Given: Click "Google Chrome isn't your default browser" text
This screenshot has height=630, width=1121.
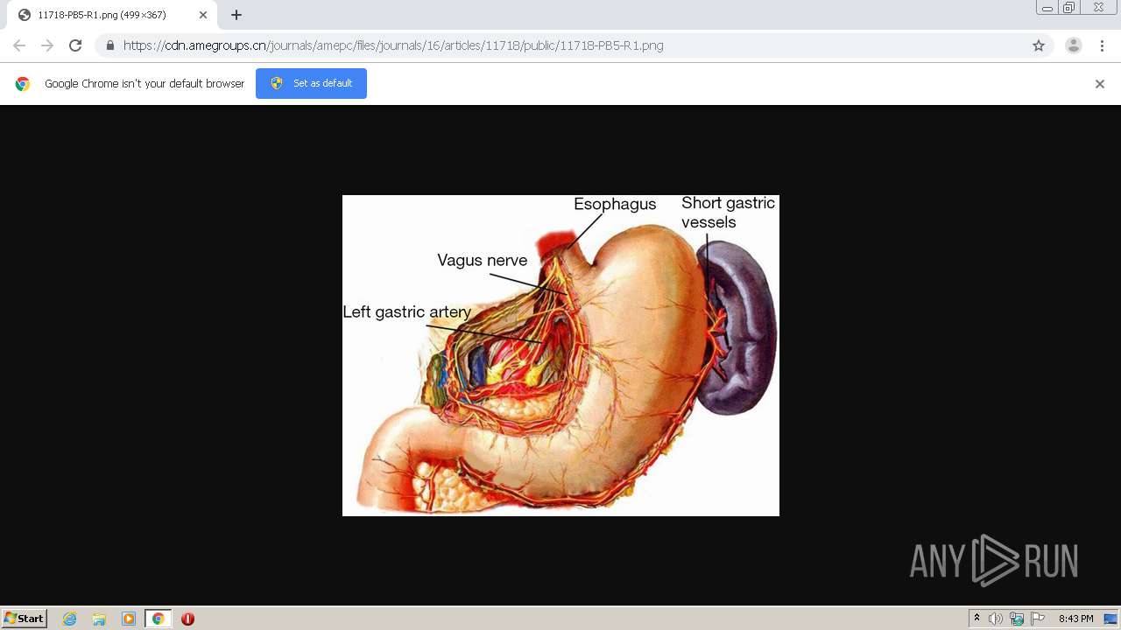Looking at the screenshot, I should click(x=145, y=84).
